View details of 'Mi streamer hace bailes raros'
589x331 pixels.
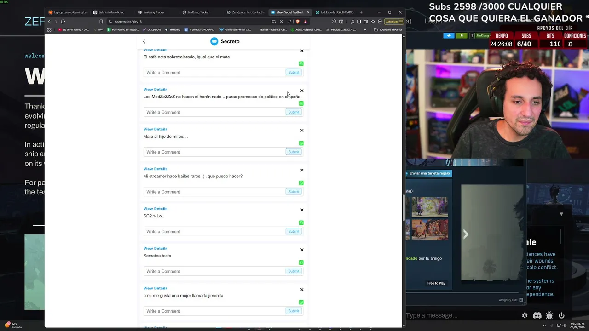pyautogui.click(x=155, y=169)
